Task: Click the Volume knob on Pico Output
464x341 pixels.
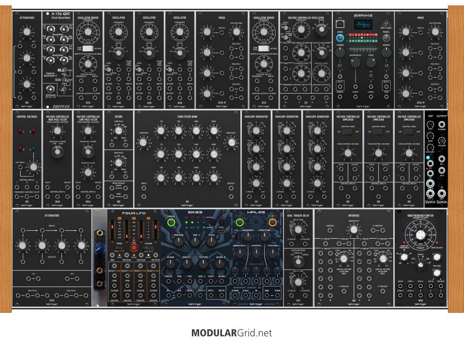Action: coord(442,140)
